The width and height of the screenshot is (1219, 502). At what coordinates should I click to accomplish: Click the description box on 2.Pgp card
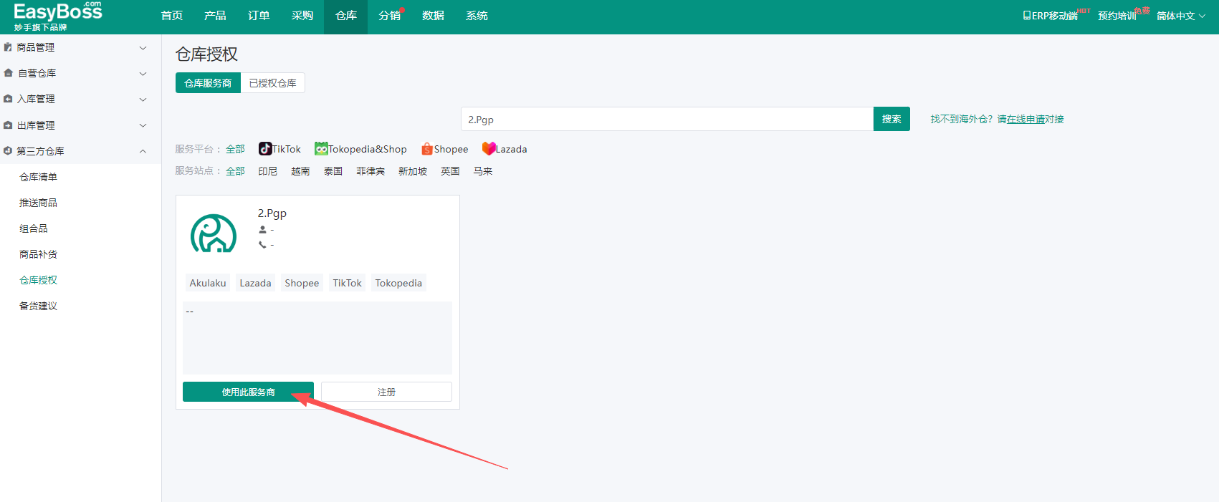pyautogui.click(x=317, y=338)
